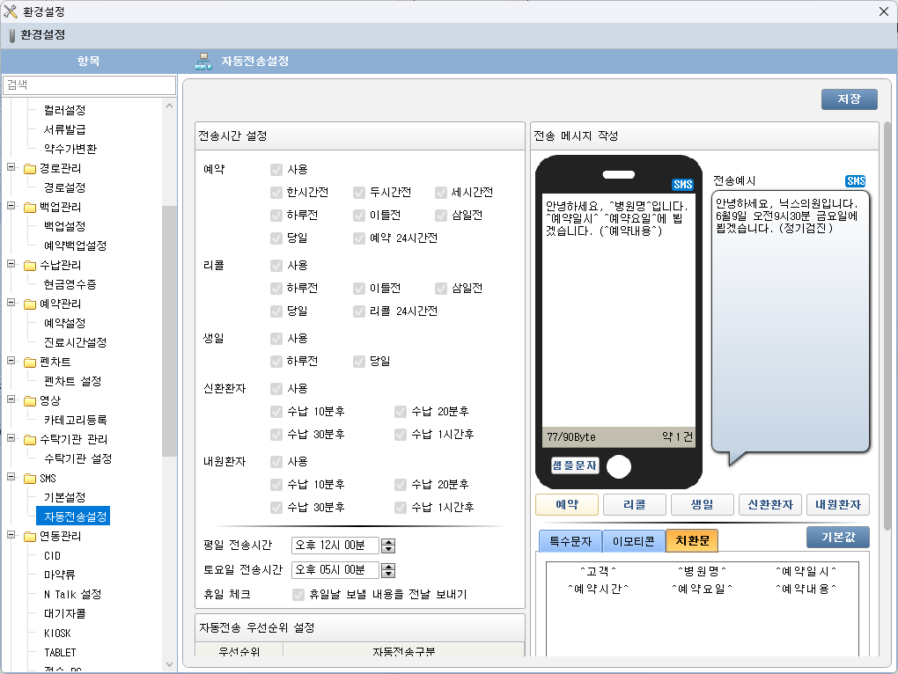Open the 이모티콘 tab
Image resolution: width=898 pixels, height=674 pixels.
633,541
